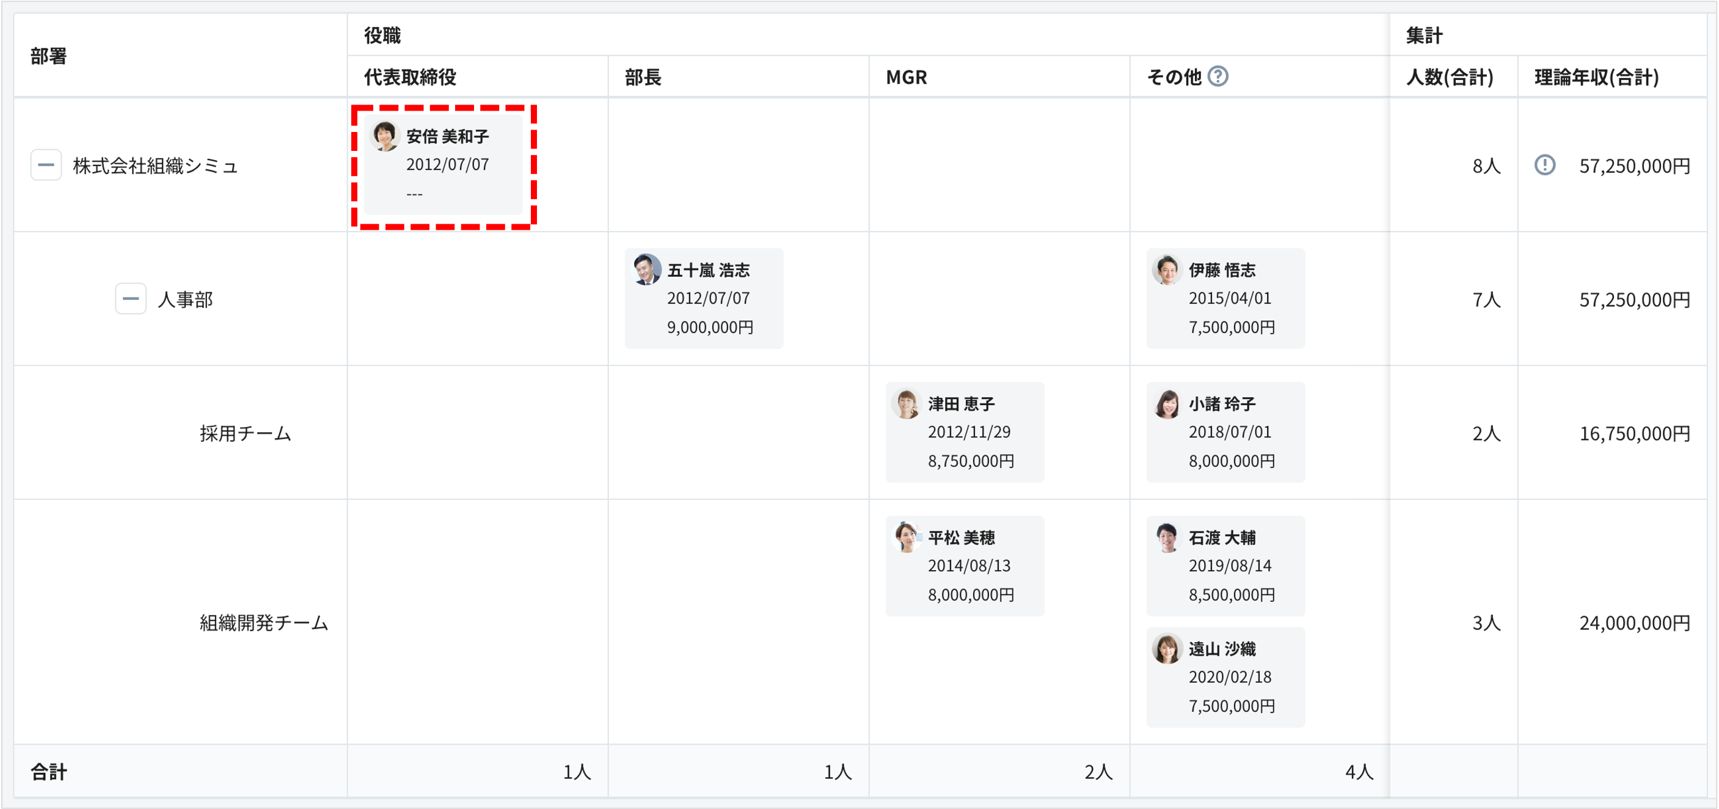
Task: Select the 人数(合計) summary header
Action: tap(1451, 76)
